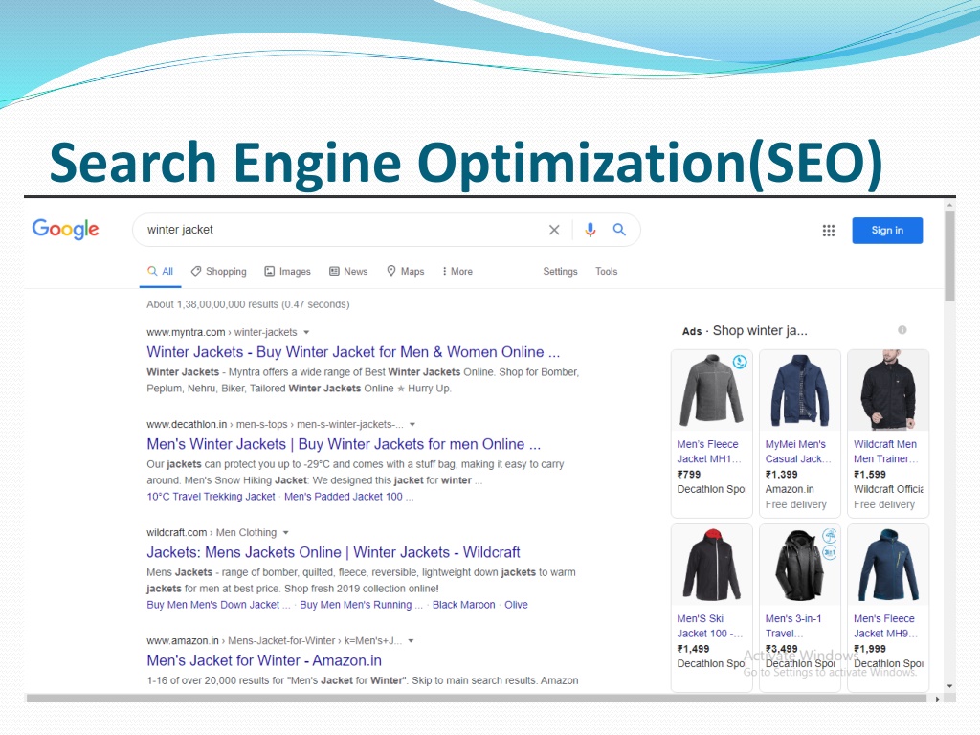Open Men's Ski Jacket 100 ad title
The width and height of the screenshot is (980, 735).
click(709, 626)
